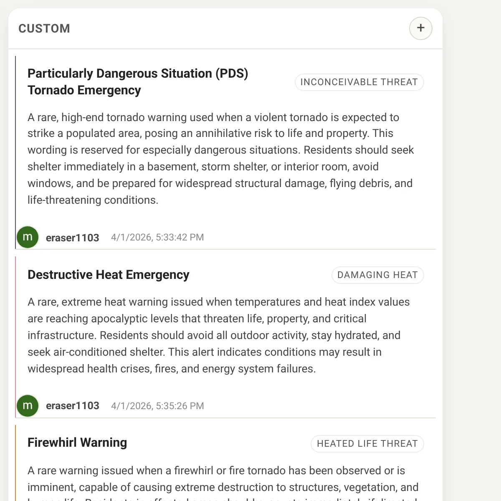Click the plus icon to add custom alert
The height and width of the screenshot is (501, 501).
(420, 28)
